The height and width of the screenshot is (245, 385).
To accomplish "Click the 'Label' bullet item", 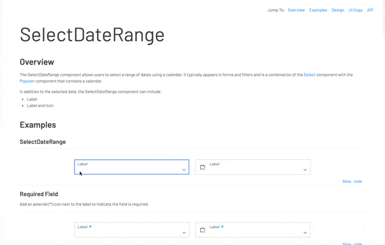I will (32, 99).
